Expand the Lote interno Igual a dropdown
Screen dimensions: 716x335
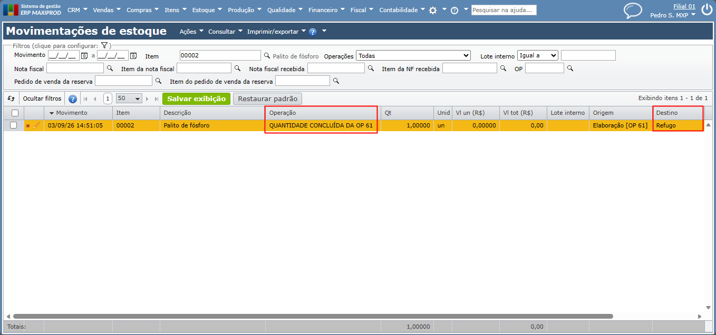538,55
